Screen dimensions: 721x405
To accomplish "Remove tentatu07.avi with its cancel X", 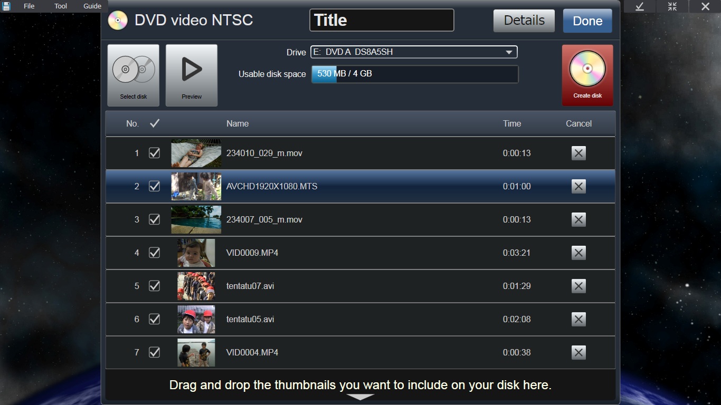I will click(578, 286).
